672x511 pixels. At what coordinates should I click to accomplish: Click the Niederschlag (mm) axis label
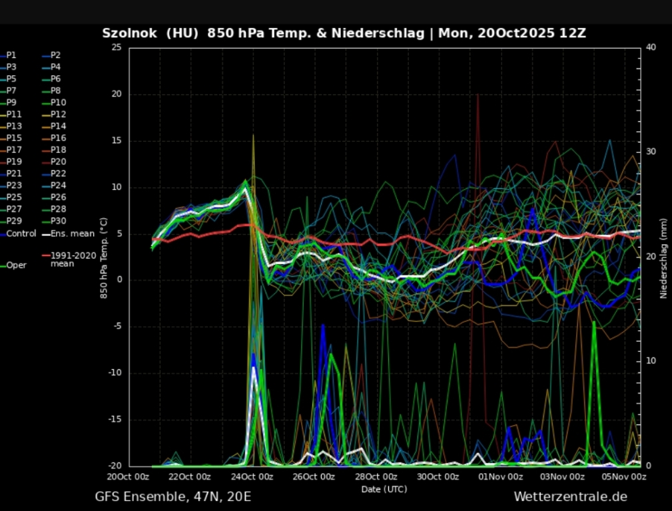coord(663,258)
